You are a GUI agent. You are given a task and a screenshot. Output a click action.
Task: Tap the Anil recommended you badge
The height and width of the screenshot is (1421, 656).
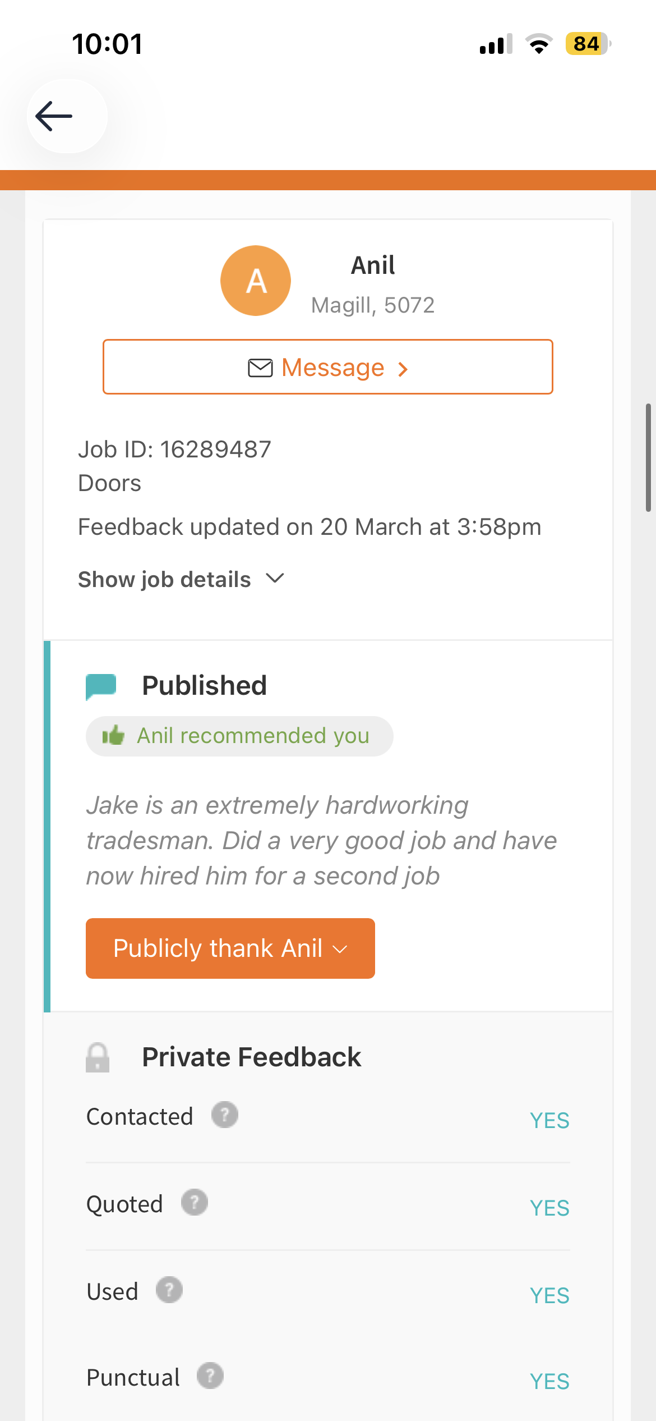click(x=239, y=736)
